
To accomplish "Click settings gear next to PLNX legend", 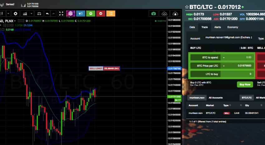I will [x=22, y=21].
